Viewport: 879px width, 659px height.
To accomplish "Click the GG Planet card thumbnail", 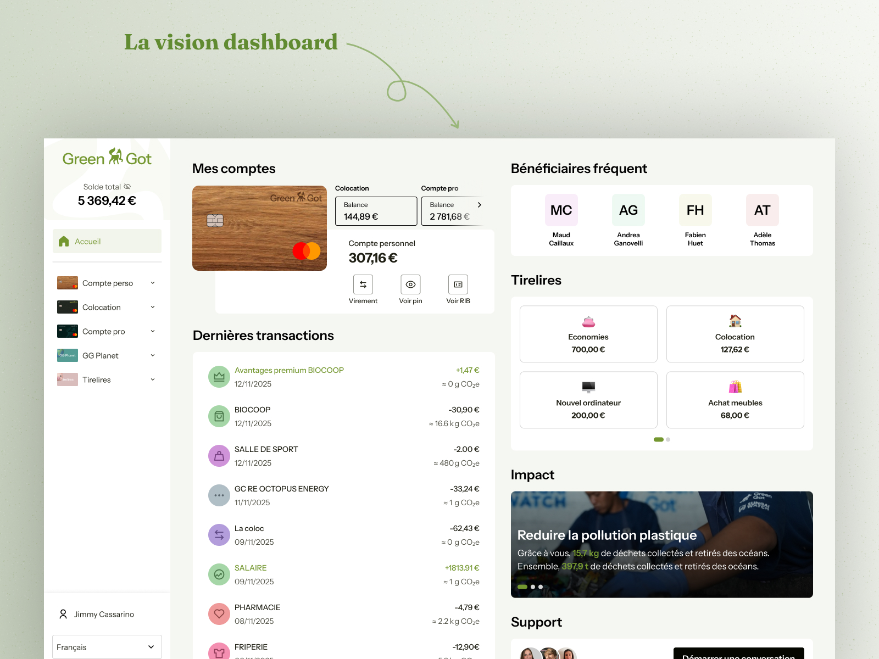I will [x=68, y=355].
